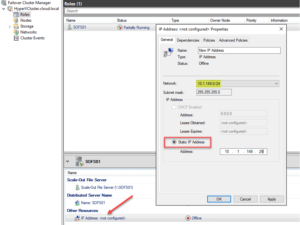This screenshot has height=225, width=300.
Task: Collapse the HyperVCluster.cloud.local tree node
Action: (x=4, y=9)
